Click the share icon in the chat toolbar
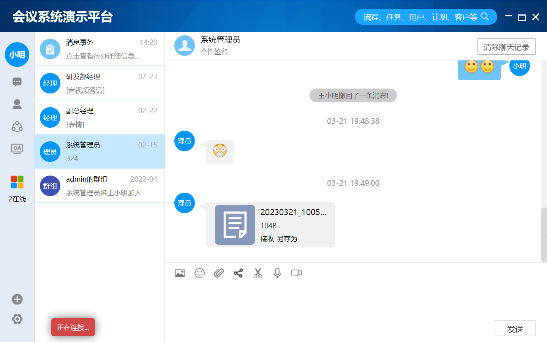This screenshot has height=342, width=547. click(238, 273)
